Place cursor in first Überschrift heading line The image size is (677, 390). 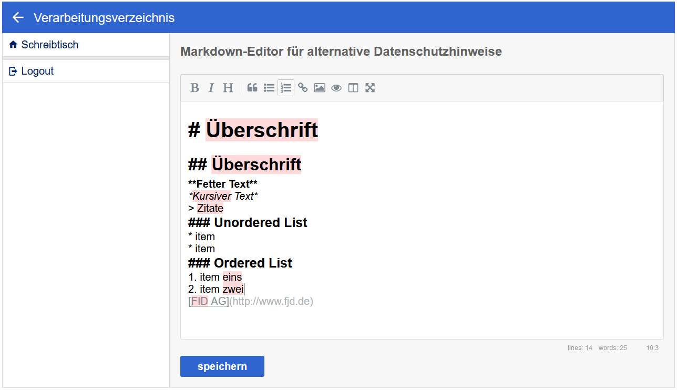[261, 130]
